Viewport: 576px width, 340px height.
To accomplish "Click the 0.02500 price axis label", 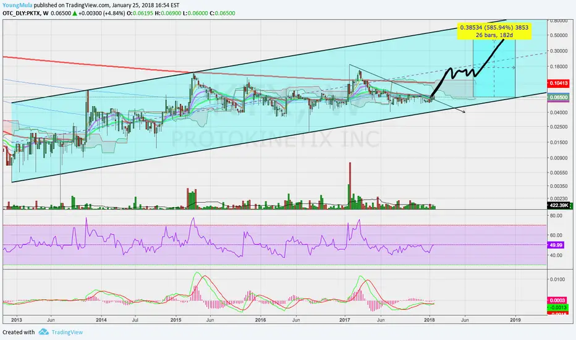I will 558,127.
